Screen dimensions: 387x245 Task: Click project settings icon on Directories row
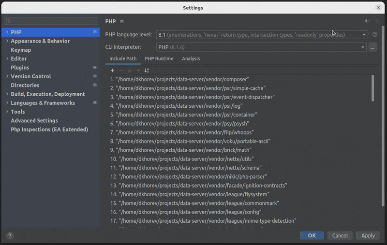[x=95, y=85]
